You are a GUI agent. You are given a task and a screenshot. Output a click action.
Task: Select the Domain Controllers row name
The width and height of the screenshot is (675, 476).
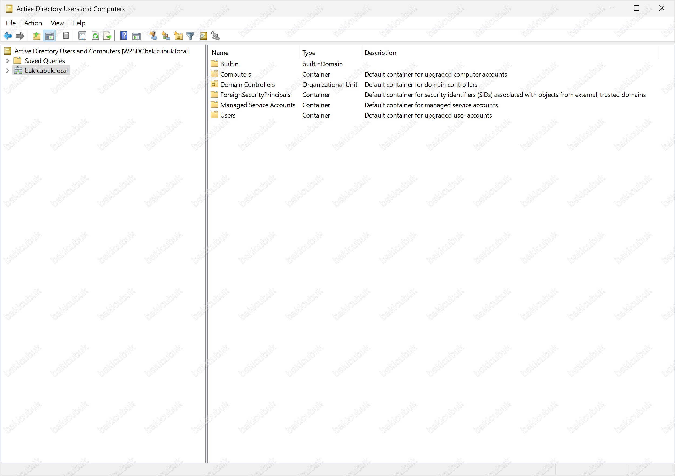point(248,85)
